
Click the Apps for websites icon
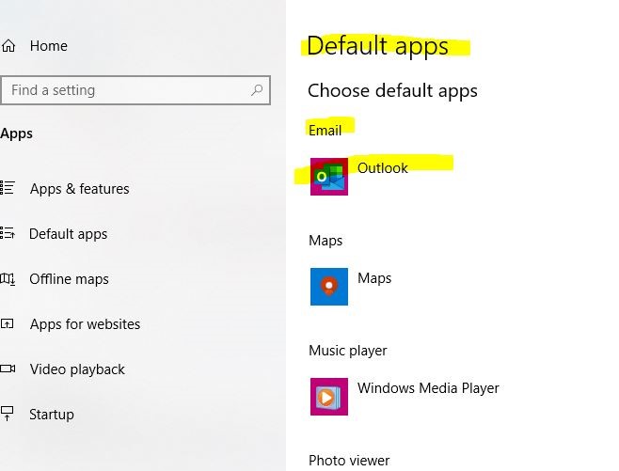(x=8, y=323)
